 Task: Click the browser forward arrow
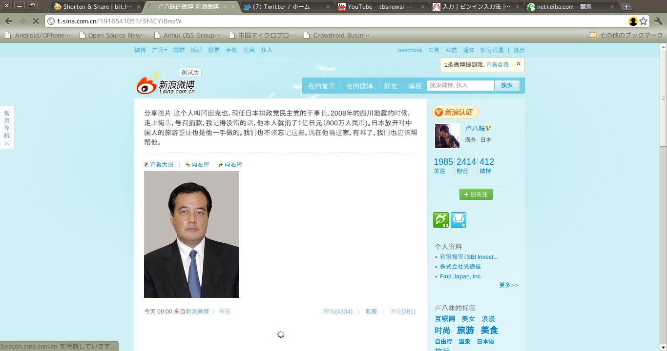tap(22, 21)
